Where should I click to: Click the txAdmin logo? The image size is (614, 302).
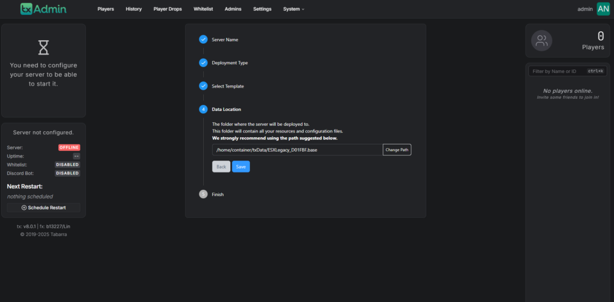point(43,8)
